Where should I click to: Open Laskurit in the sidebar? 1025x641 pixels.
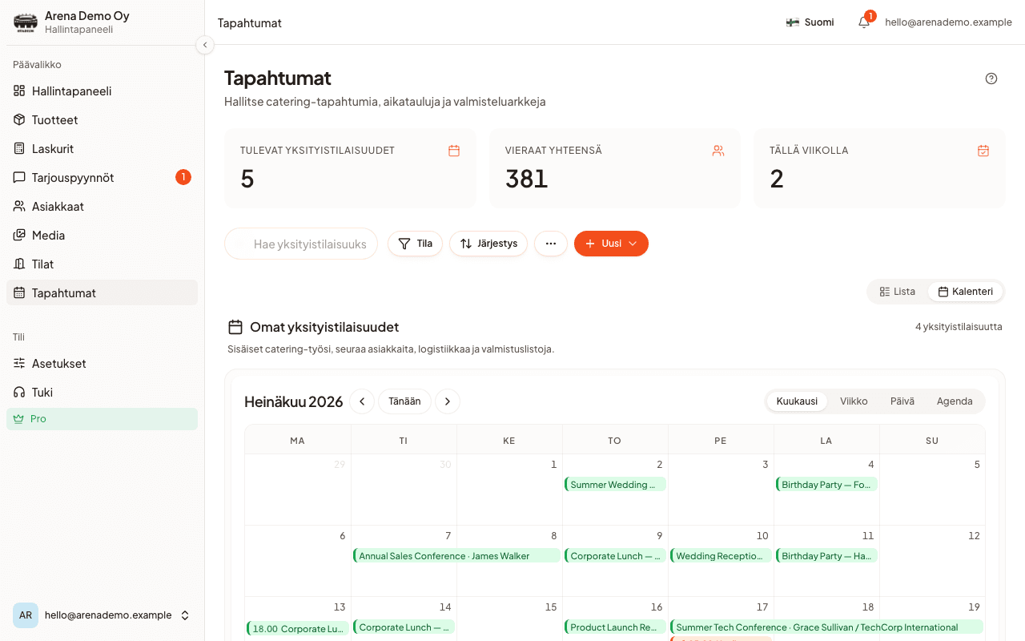[x=102, y=149]
